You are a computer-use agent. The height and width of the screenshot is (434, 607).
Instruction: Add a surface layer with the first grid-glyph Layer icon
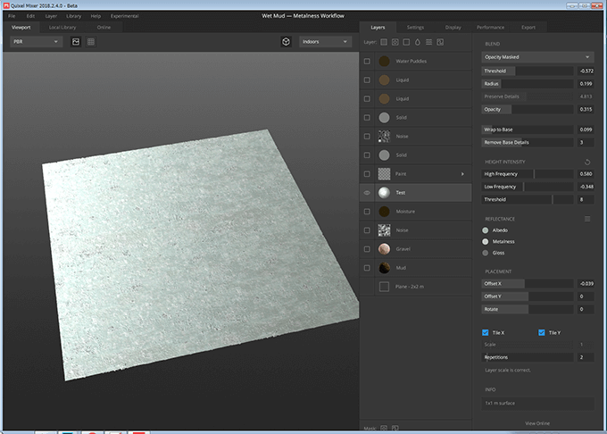[x=384, y=42]
